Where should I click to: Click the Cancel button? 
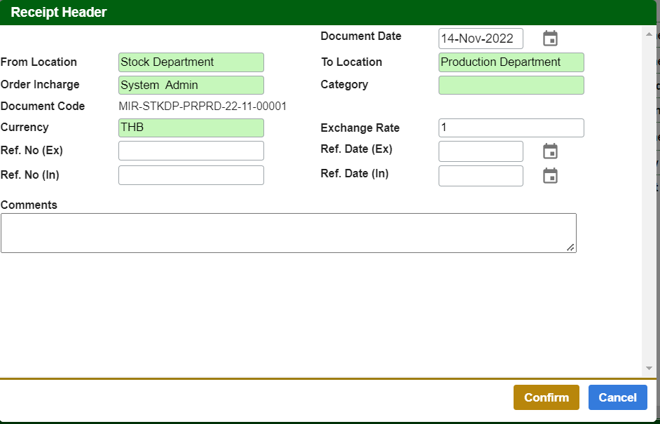click(x=617, y=397)
